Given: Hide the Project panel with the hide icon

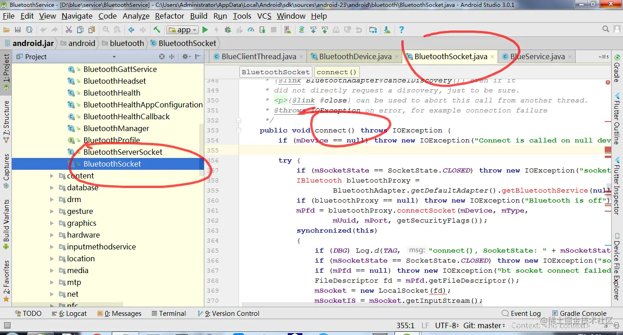Looking at the screenshot, I should pyautogui.click(x=197, y=56).
